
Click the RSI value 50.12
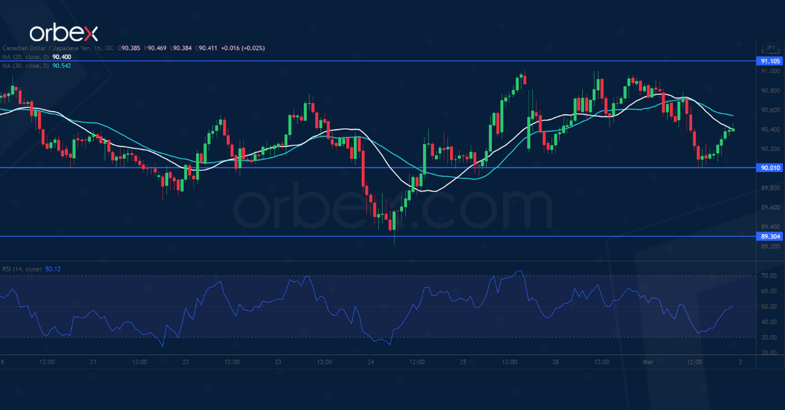pos(54,269)
